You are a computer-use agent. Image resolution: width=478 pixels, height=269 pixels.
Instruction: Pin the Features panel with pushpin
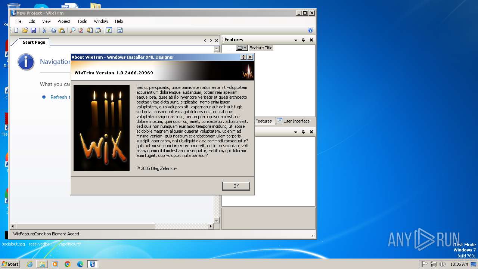pos(303,40)
